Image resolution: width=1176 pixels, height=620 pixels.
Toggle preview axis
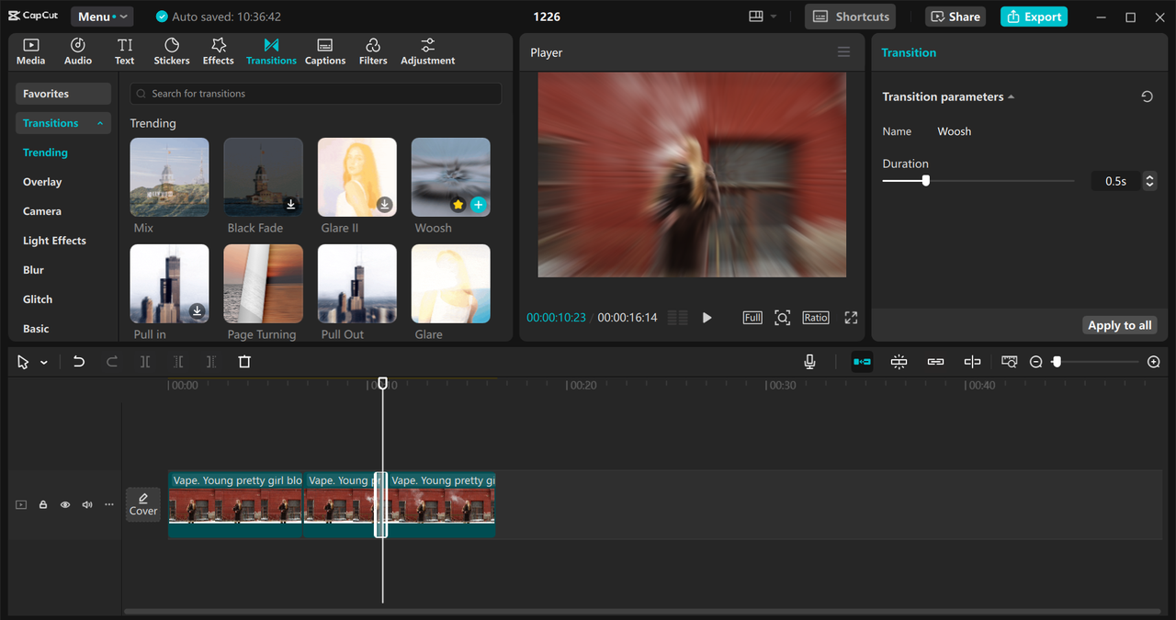[x=972, y=362]
